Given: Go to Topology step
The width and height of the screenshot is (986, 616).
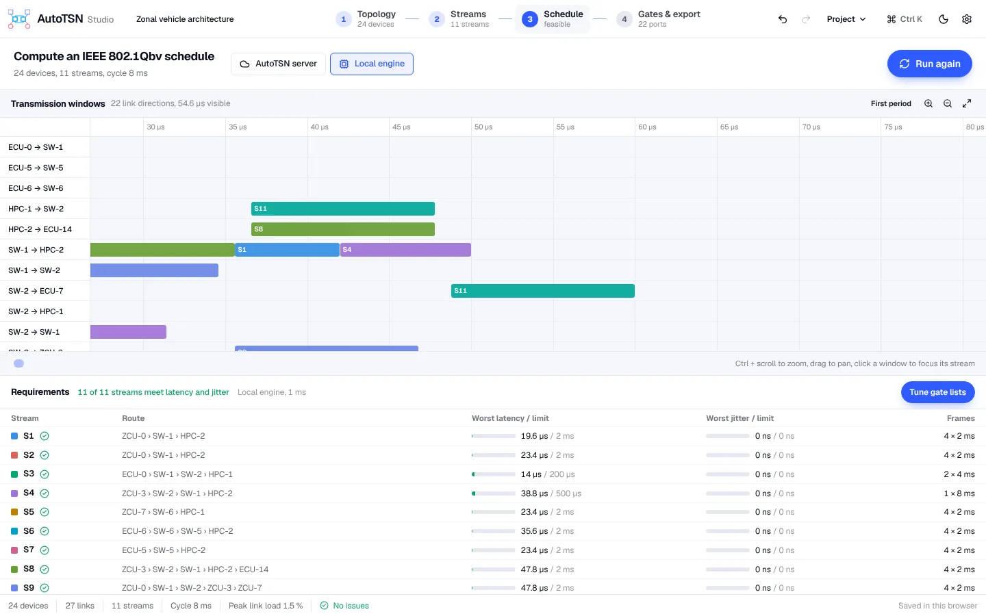Looking at the screenshot, I should (366, 19).
